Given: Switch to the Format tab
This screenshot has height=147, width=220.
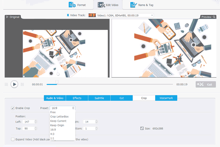Looking at the screenshot, I should click(77, 5).
